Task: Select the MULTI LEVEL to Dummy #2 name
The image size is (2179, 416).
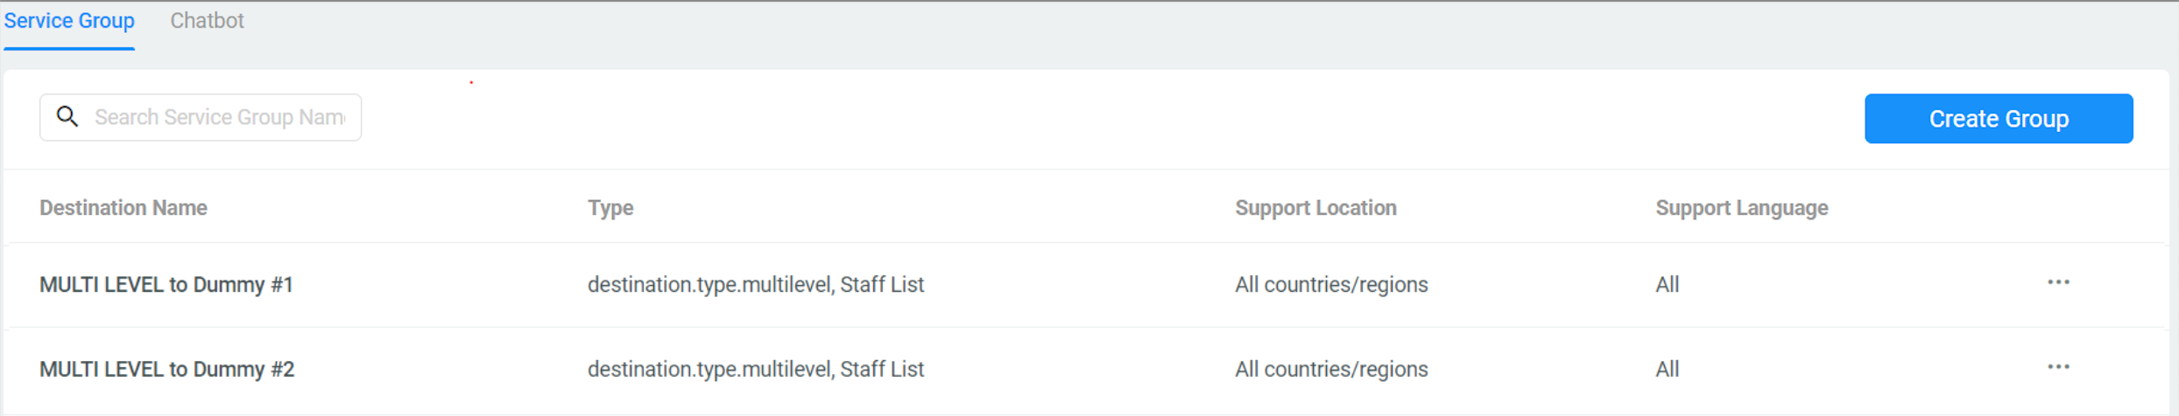Action: pyautogui.click(x=166, y=370)
